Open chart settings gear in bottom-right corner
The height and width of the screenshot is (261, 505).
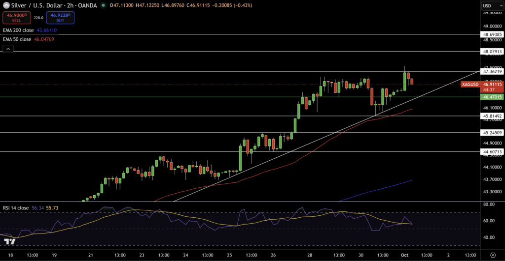tap(492, 256)
